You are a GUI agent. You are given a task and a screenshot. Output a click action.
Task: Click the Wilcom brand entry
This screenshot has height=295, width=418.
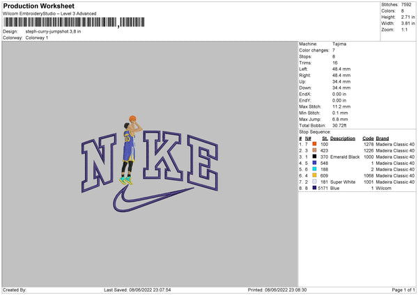pos(384,189)
